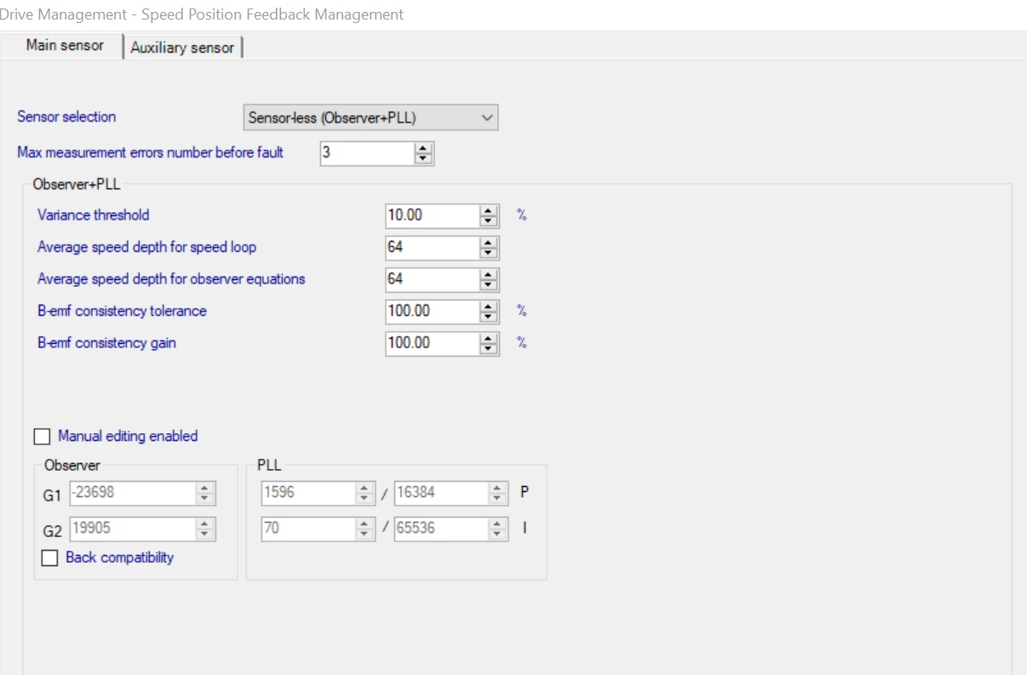Switch to the Auxiliary sensor tab
Viewport: 1027px width, 675px height.
[182, 48]
